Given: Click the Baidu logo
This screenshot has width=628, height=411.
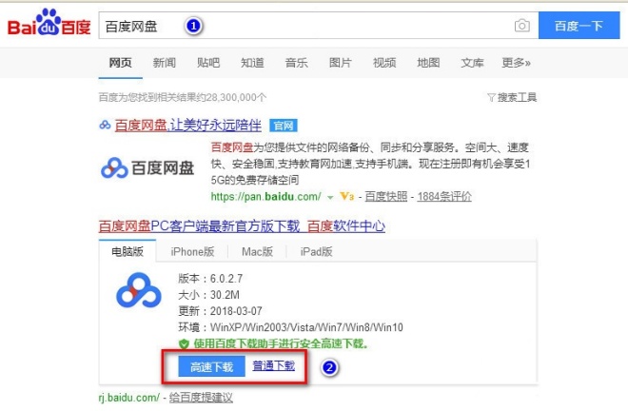Looking at the screenshot, I should click(49, 23).
